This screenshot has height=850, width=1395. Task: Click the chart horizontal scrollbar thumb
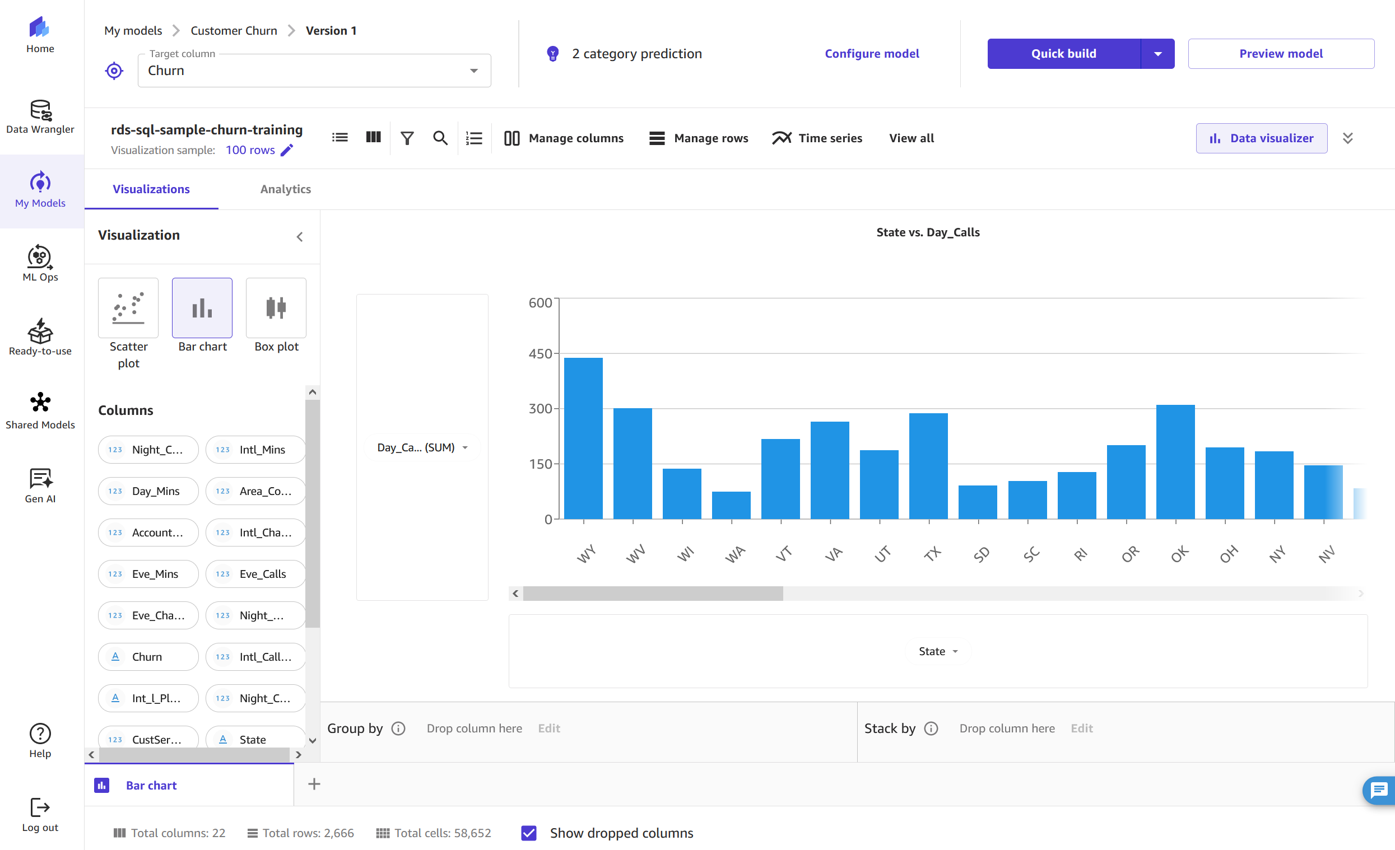tap(652, 593)
